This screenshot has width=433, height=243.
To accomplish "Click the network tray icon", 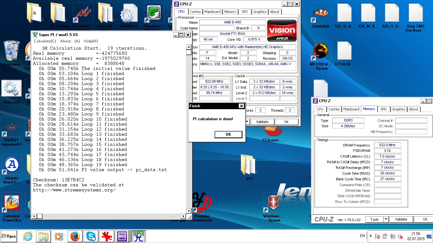I will click(393, 236).
